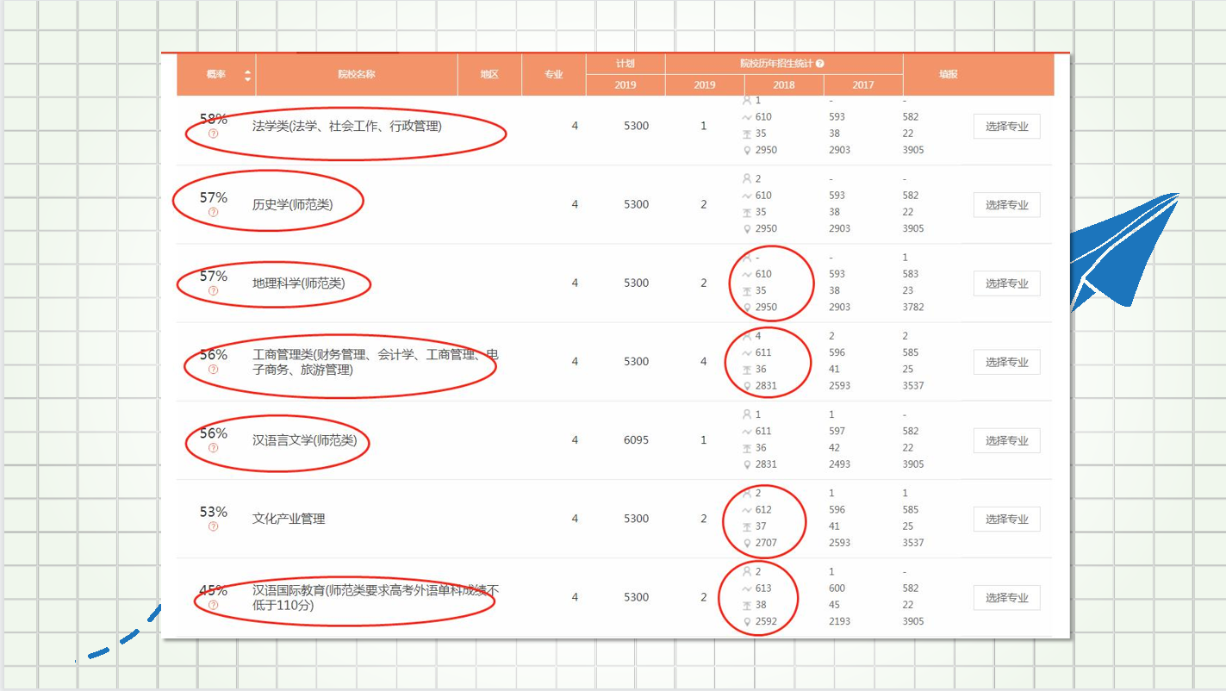
Task: Click the question mark icon under 历史学 57%
Action: pos(214,212)
